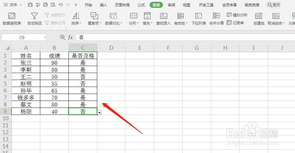
Task: Switch to the 公式 tab
Action: click(141, 5)
